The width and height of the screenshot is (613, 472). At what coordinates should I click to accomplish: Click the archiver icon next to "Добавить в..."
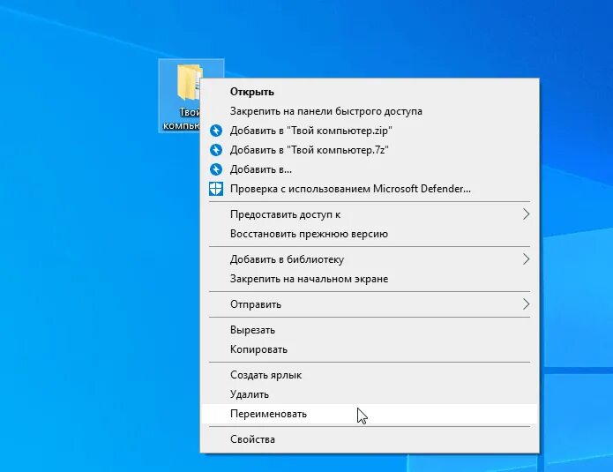(x=216, y=169)
